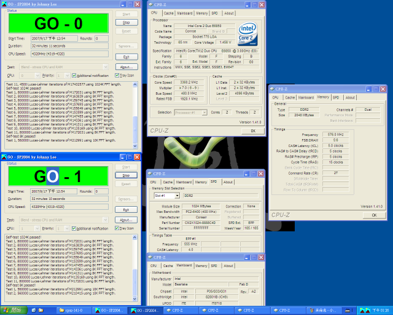This screenshot has height=315, width=393.
Task: Click OK in CPU-Z CPU window
Action: click(253, 131)
